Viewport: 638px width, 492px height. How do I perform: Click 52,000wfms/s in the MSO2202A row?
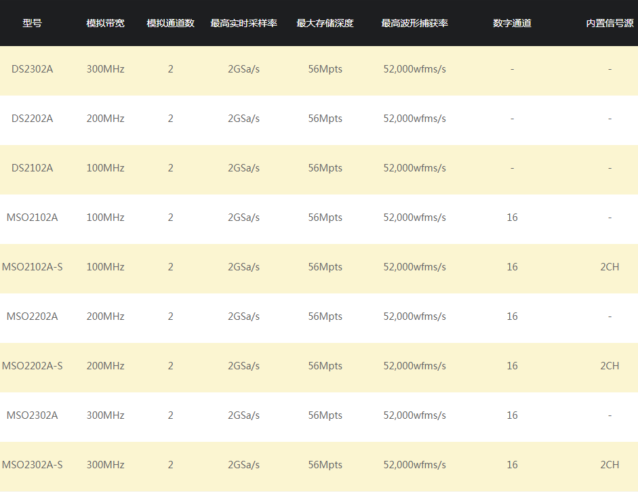click(415, 316)
